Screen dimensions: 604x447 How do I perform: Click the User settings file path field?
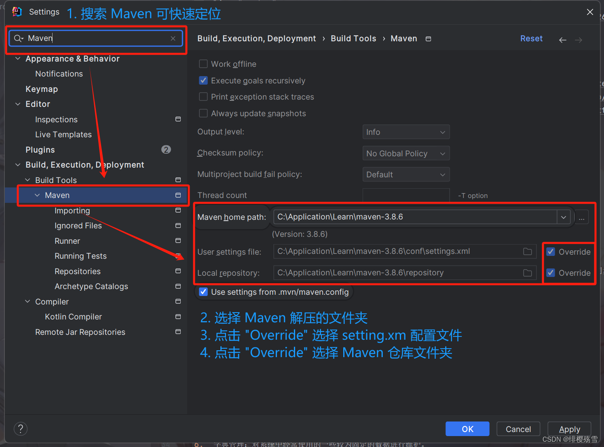[x=405, y=251]
